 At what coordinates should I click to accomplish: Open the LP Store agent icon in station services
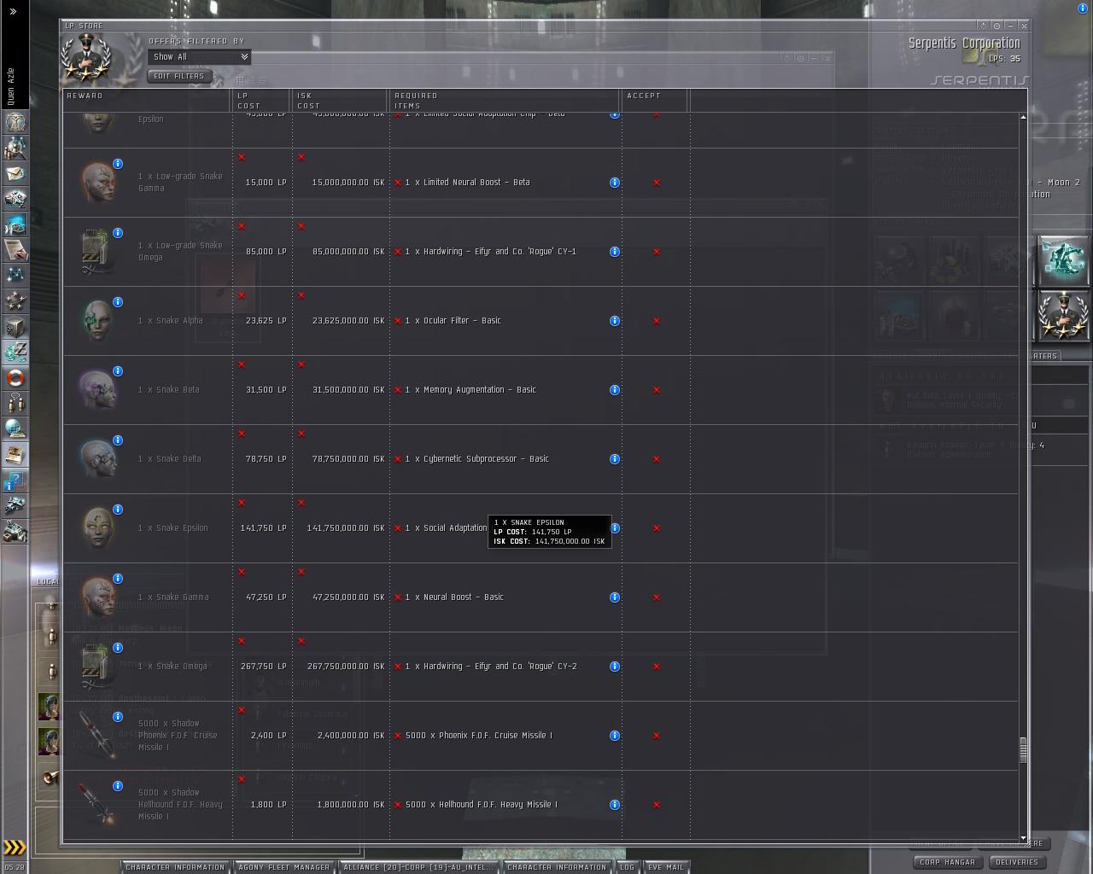[x=1064, y=315]
